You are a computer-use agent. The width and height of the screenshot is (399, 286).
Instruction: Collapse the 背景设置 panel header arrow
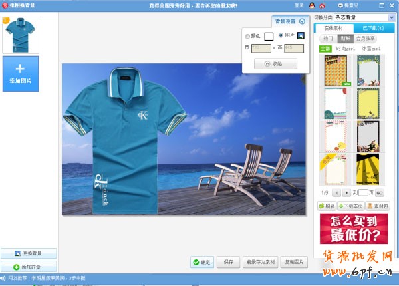click(303, 21)
